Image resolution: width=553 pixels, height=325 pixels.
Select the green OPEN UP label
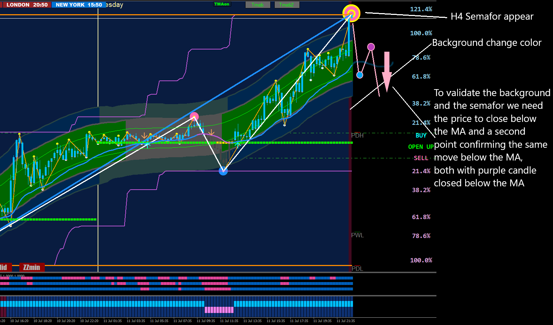(421, 147)
